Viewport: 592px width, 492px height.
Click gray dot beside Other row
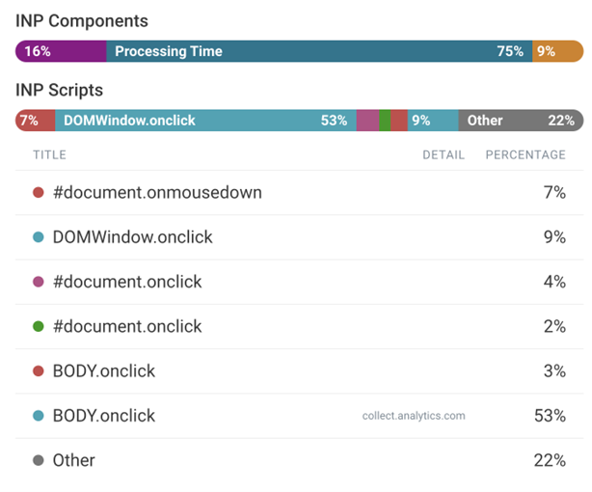pyautogui.click(x=39, y=461)
